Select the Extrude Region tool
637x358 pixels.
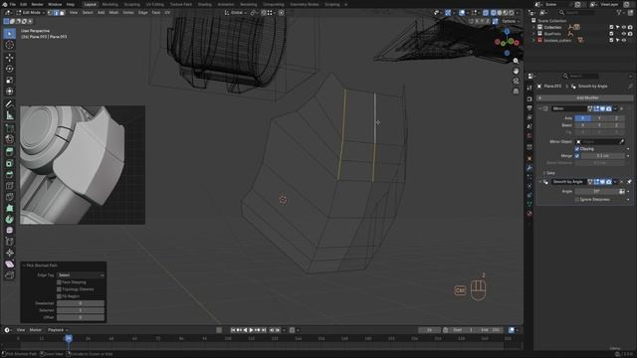(10, 151)
